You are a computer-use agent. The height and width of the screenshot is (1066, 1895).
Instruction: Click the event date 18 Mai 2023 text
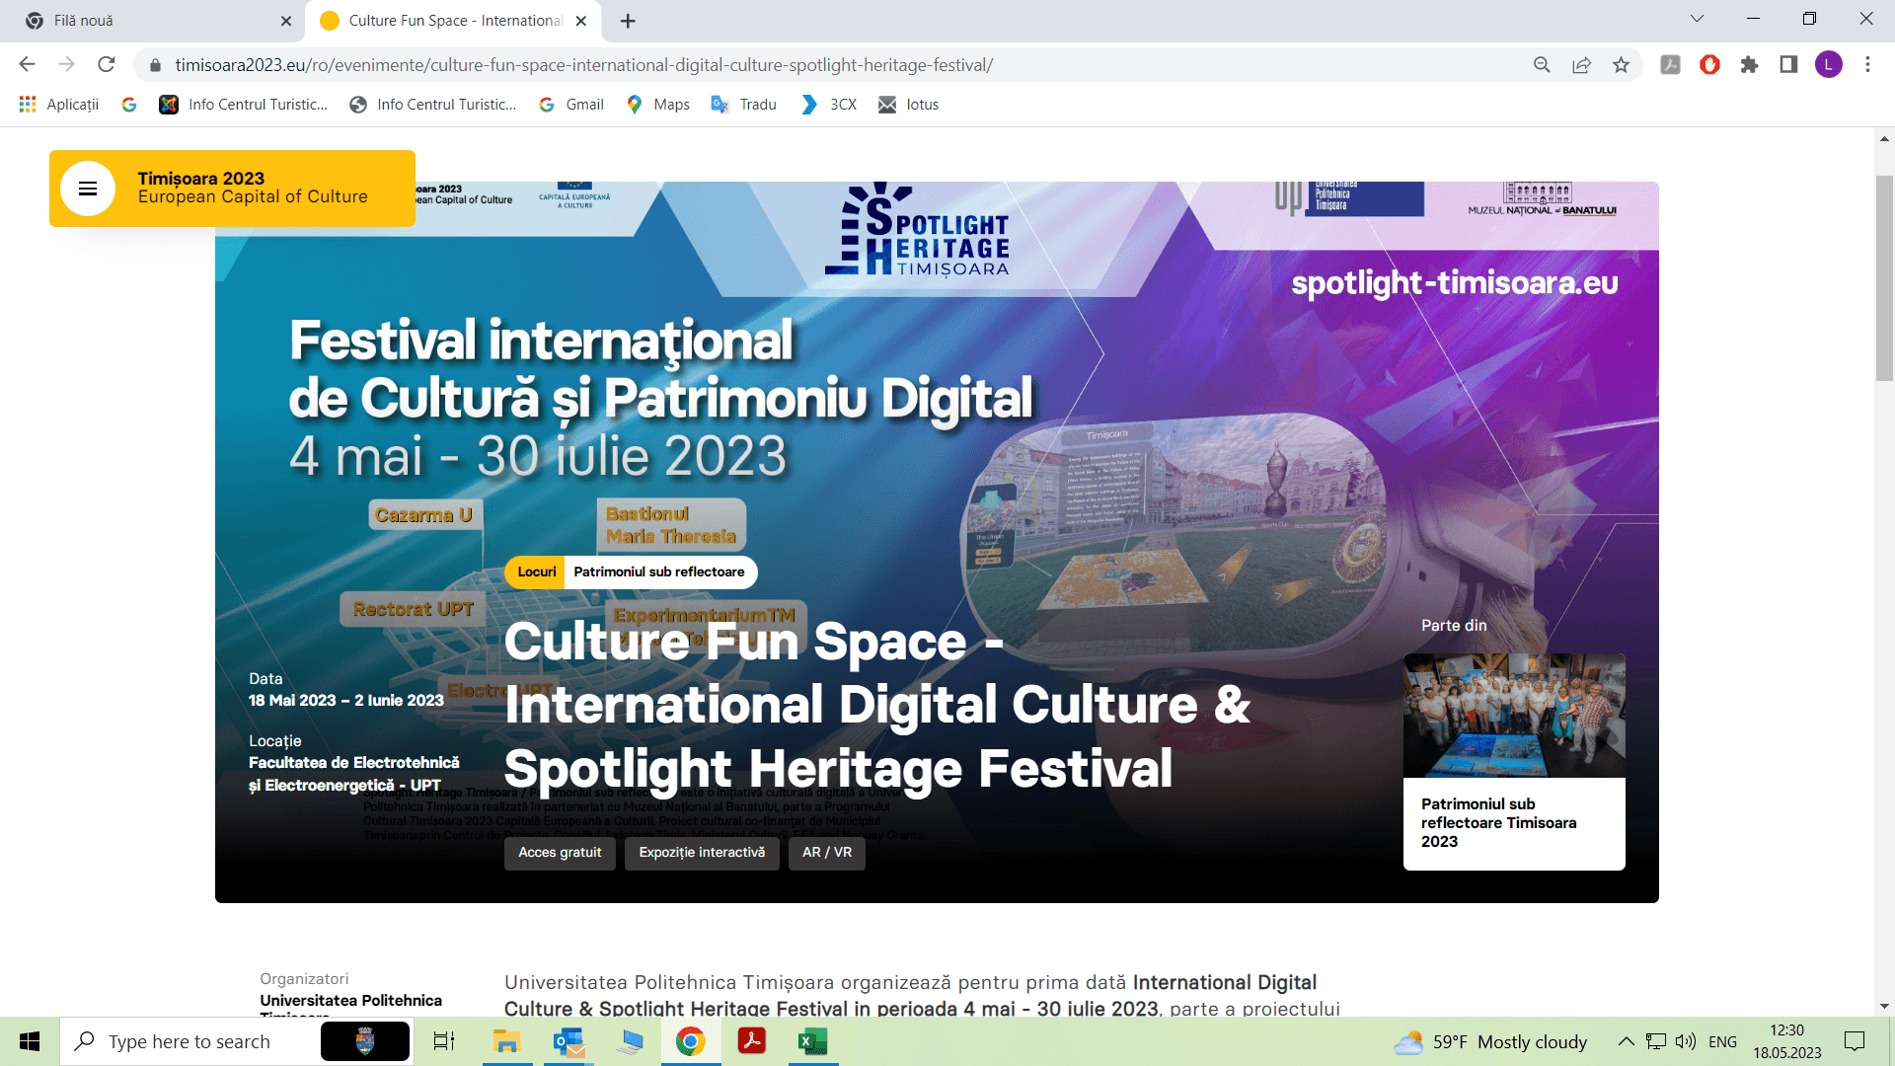(x=345, y=701)
